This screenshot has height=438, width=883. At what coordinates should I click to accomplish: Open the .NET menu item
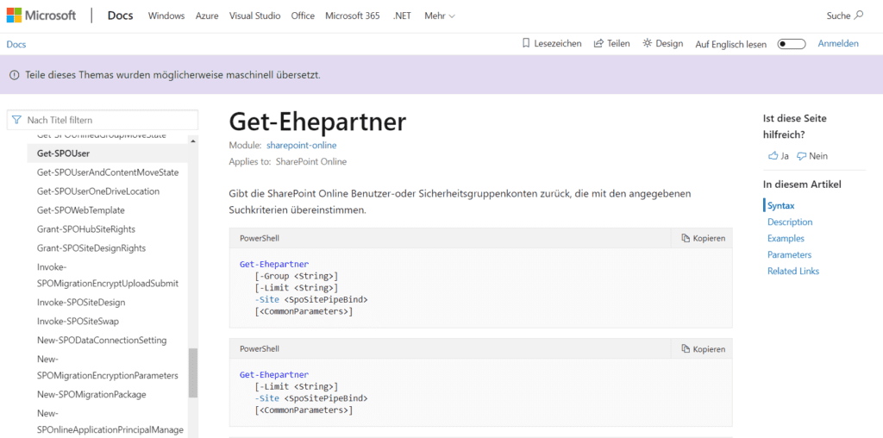click(x=402, y=16)
